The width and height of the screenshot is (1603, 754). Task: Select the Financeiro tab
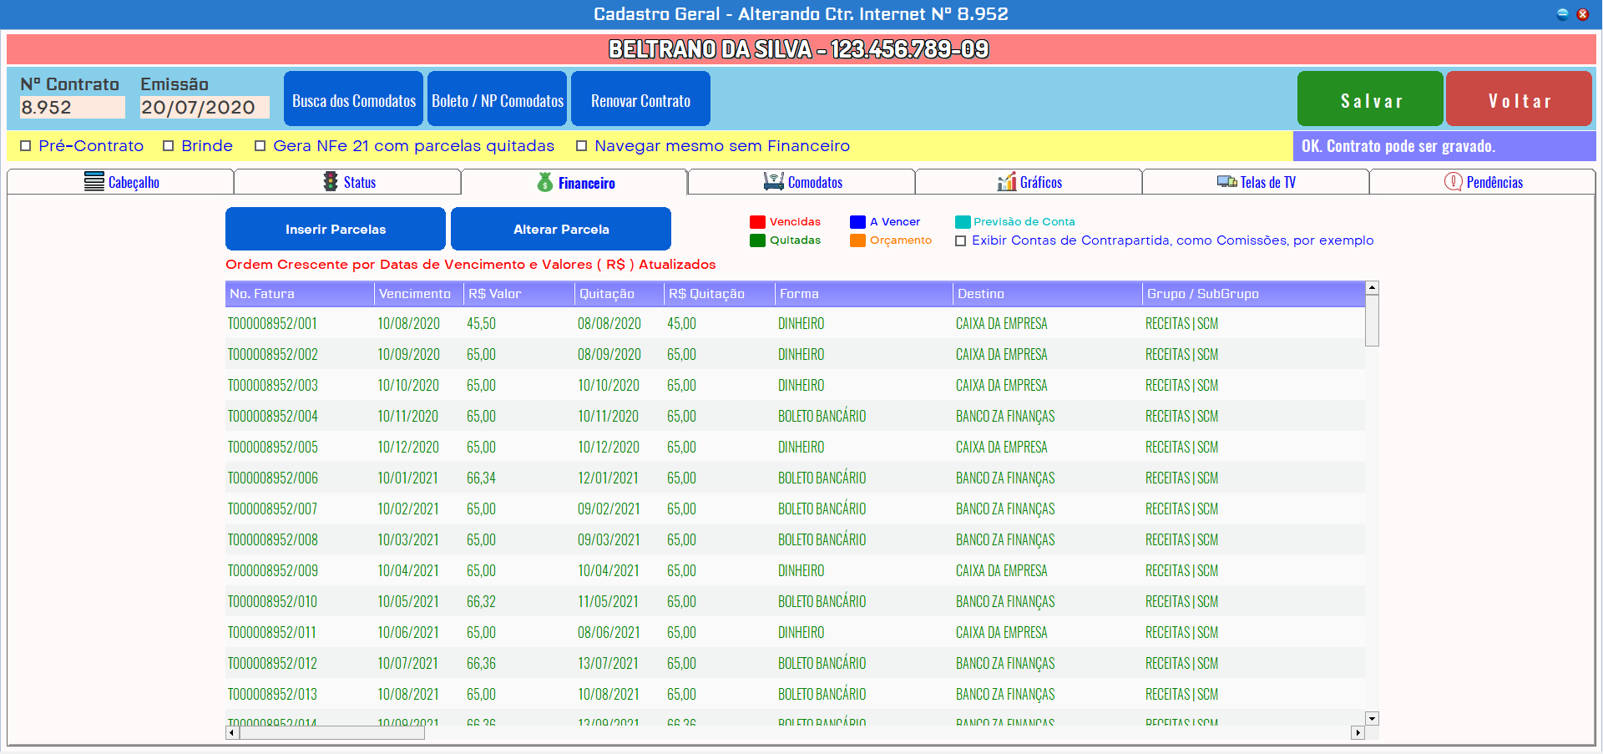tap(574, 182)
